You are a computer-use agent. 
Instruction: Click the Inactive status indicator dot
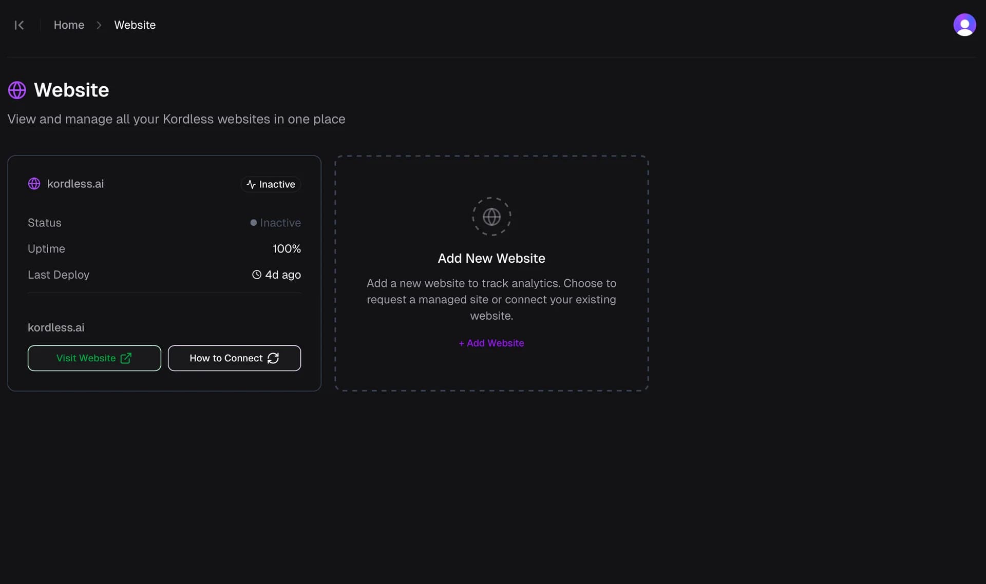tap(254, 222)
